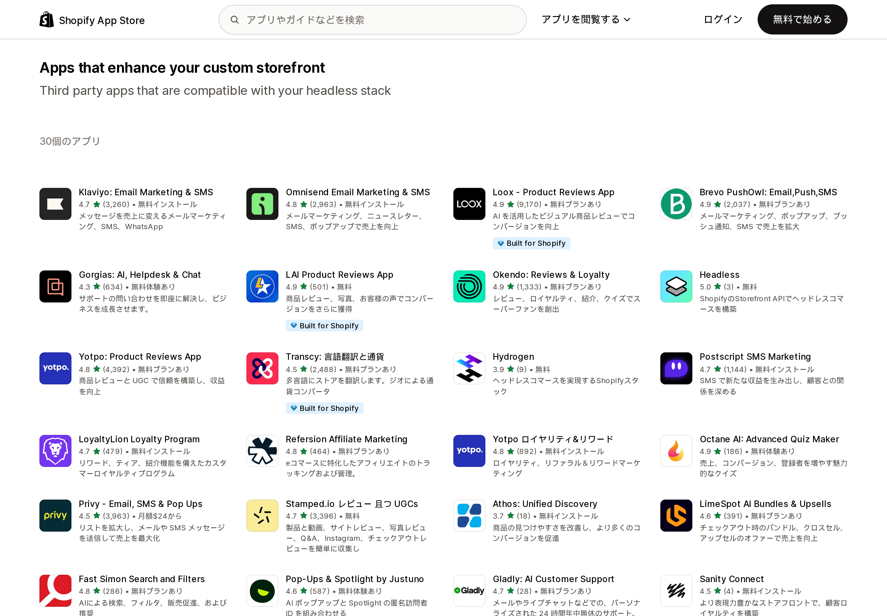Click the Shopify App Store title text
Screen dimensions: 887x616
(x=102, y=20)
